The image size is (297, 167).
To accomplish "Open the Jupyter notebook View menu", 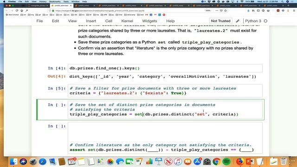I will (72, 21).
